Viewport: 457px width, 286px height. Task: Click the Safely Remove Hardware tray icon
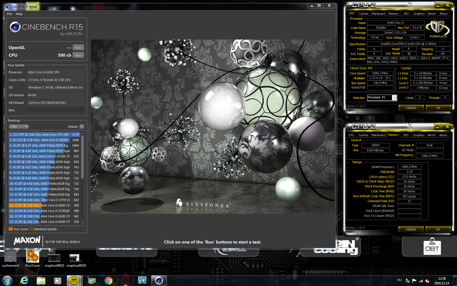click(x=407, y=281)
